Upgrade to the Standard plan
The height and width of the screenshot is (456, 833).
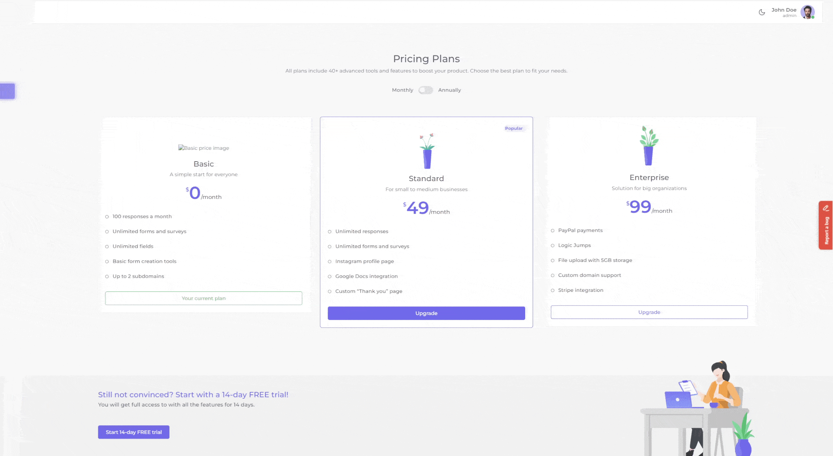coord(426,313)
